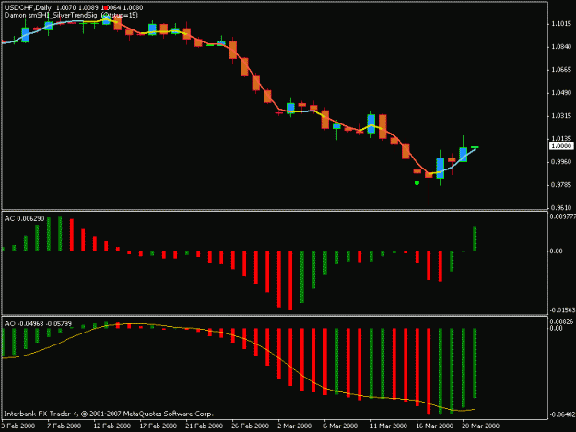Click the 17 Feb 2008 date label
Image resolution: width=576 pixels, height=432 pixels.
[x=158, y=426]
